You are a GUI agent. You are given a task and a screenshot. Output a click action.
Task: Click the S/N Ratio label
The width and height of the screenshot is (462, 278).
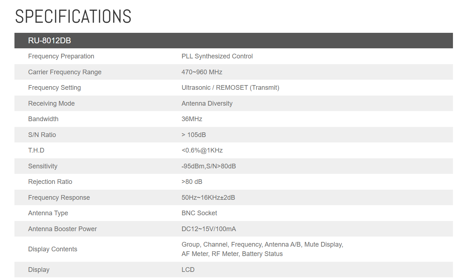coord(42,135)
